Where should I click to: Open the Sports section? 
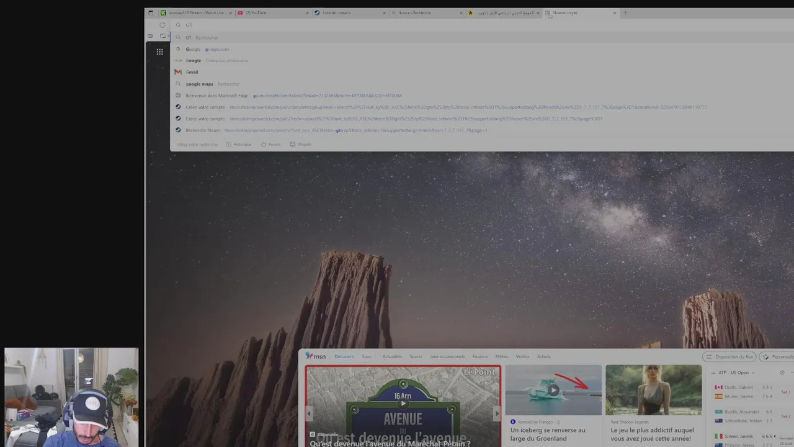click(416, 356)
